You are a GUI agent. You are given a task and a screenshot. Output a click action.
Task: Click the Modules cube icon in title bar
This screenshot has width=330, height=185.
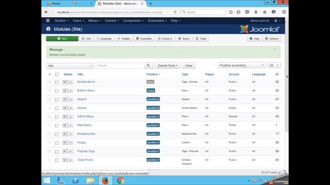tap(48, 29)
